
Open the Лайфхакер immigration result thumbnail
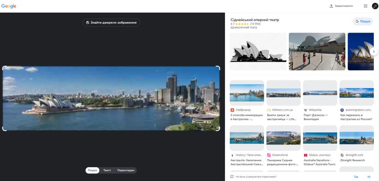coord(247,93)
